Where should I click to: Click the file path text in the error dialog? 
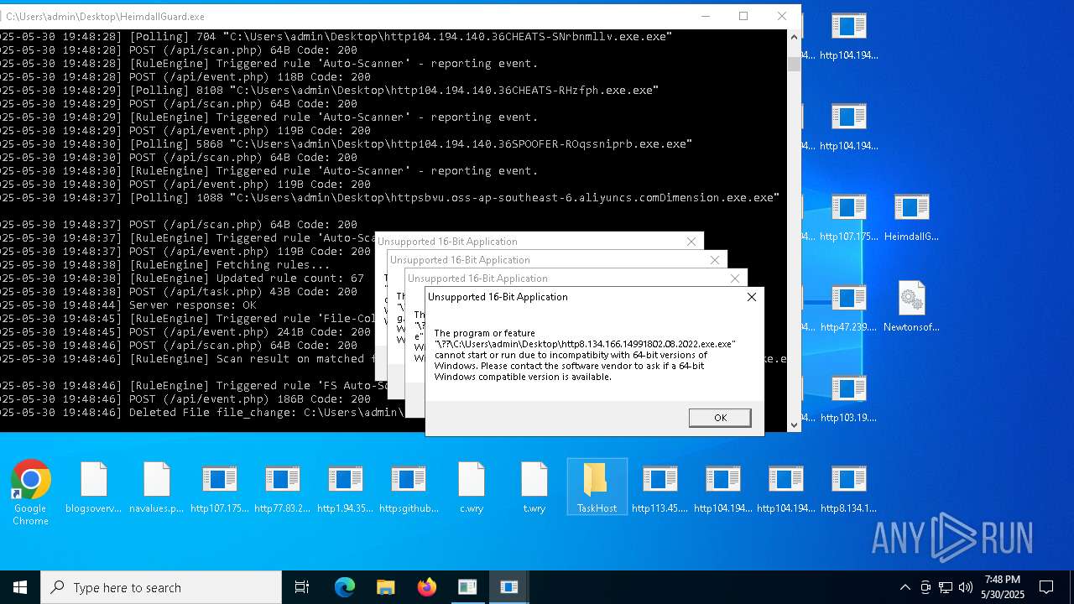(x=585, y=344)
